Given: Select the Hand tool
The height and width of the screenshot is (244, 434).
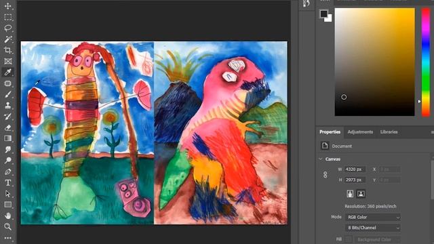Looking at the screenshot, I should (7, 216).
